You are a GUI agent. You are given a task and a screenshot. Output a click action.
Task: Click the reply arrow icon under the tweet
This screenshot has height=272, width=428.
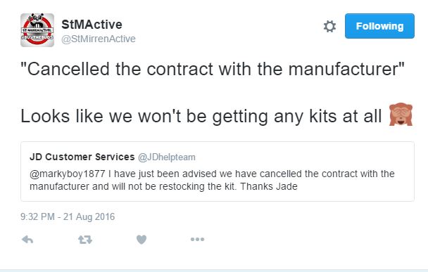point(27,240)
